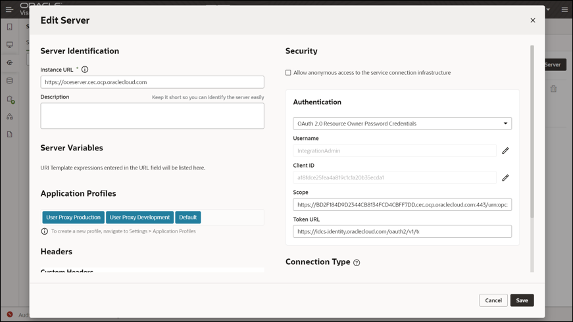Click into the Description text box
Image resolution: width=573 pixels, height=322 pixels.
coord(153,116)
